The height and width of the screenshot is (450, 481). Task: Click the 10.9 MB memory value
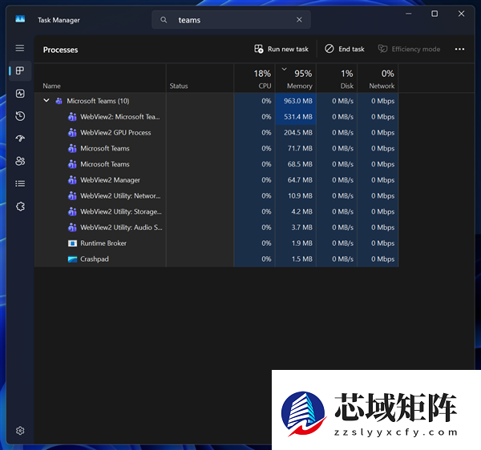coord(300,195)
